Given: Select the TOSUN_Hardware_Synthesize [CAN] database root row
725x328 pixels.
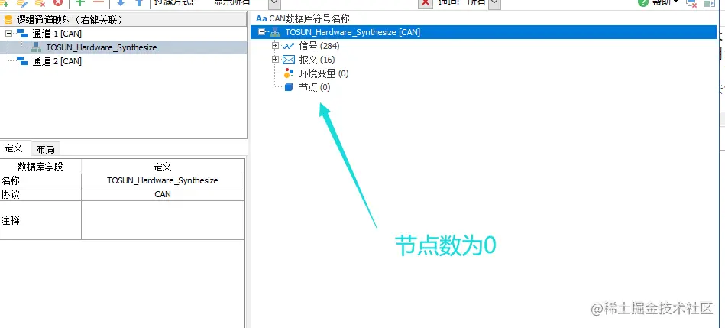Looking at the screenshot, I should 483,32.
